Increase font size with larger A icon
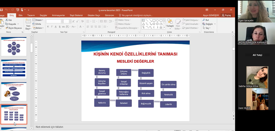Viewport: 275px width, 131px height. (x=74, y=21)
